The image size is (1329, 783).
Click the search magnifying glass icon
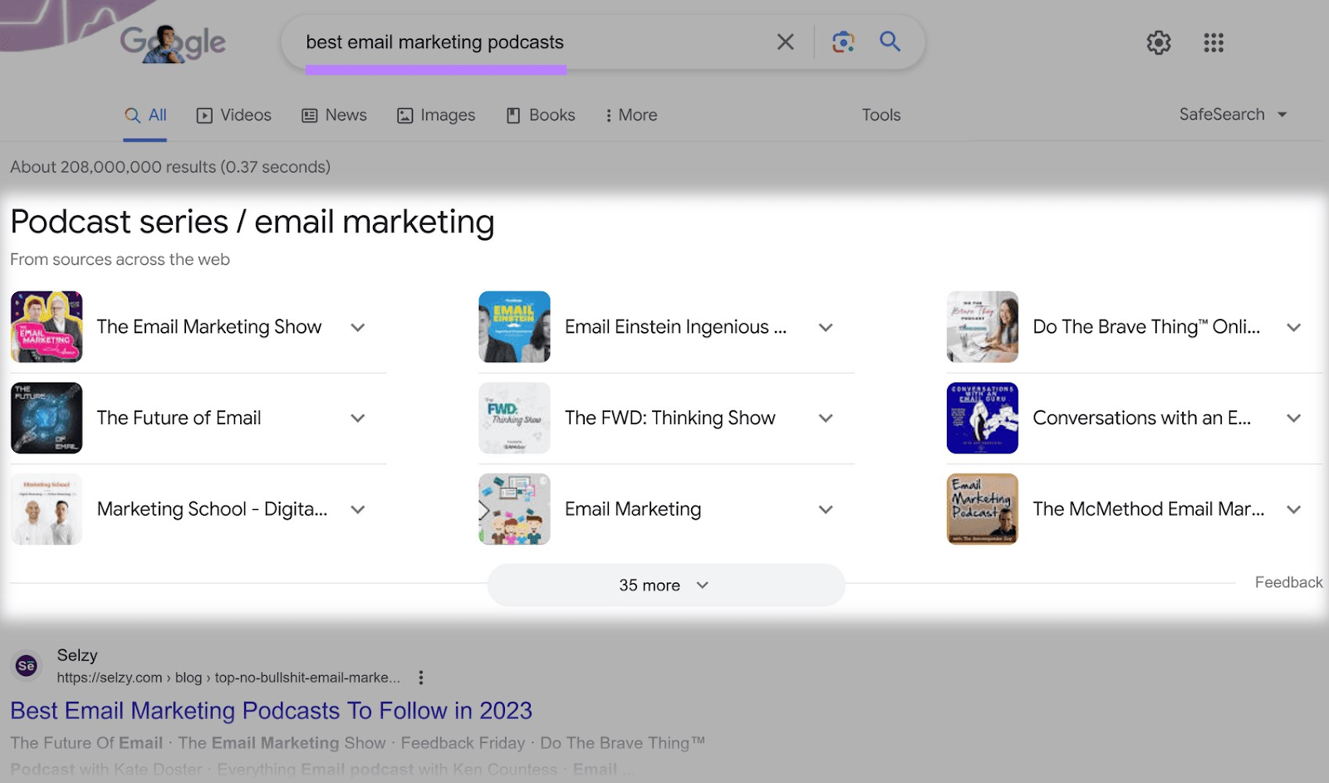pos(890,42)
